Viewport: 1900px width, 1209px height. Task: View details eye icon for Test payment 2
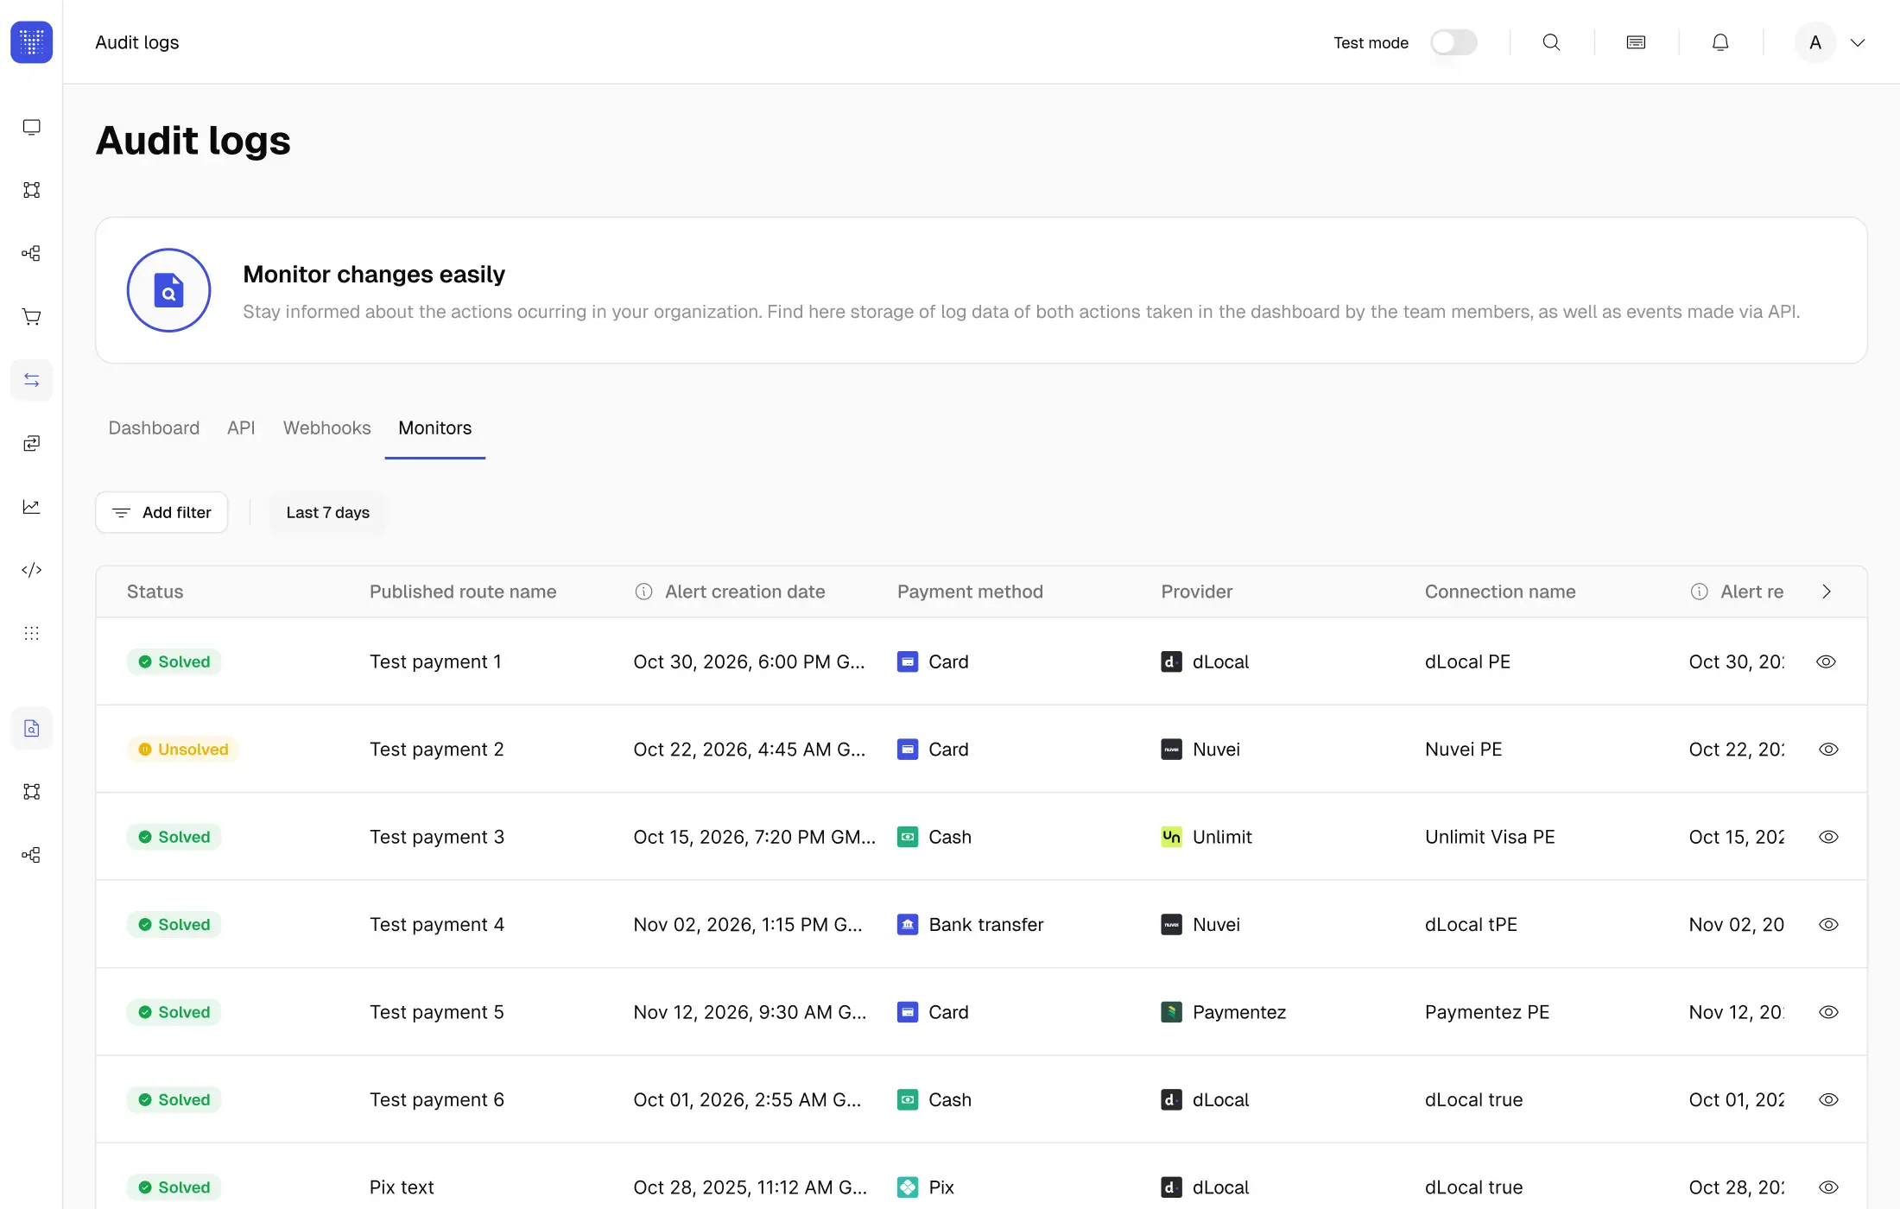pos(1827,749)
